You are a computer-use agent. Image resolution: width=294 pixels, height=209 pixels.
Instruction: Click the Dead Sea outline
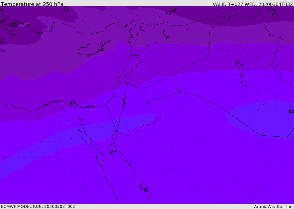point(125,101)
